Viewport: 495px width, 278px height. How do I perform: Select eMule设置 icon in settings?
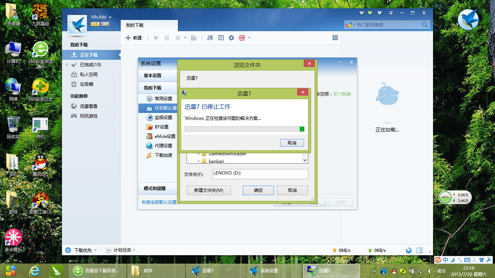(149, 136)
